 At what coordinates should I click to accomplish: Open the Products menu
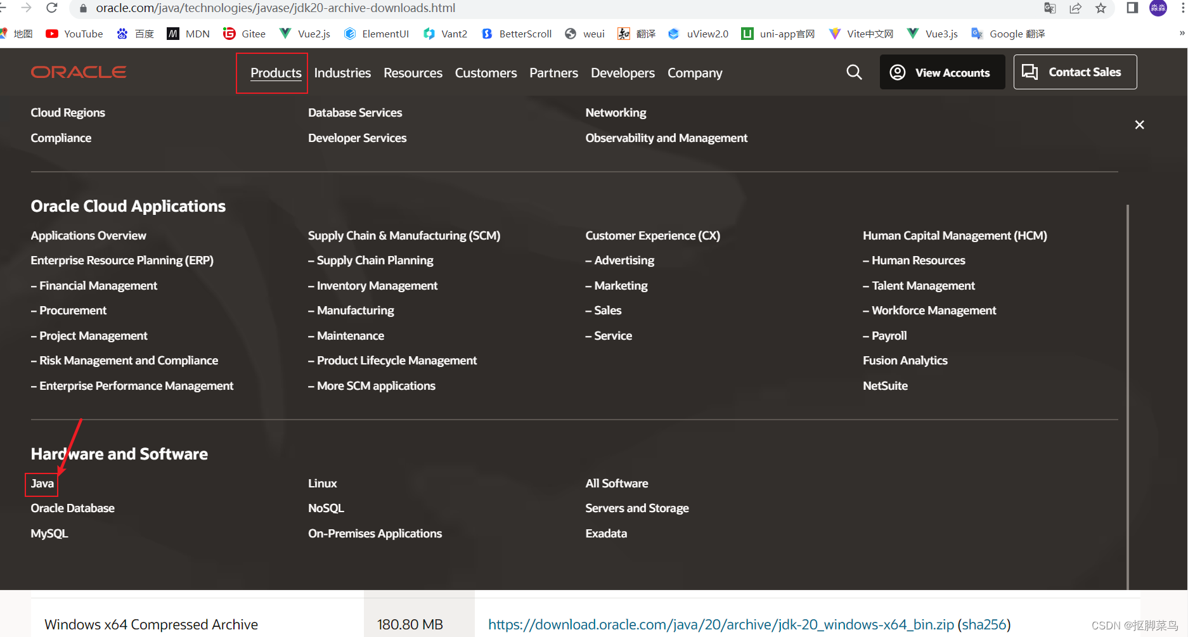[x=276, y=73]
